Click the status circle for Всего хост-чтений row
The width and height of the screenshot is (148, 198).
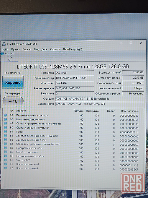click(6, 168)
